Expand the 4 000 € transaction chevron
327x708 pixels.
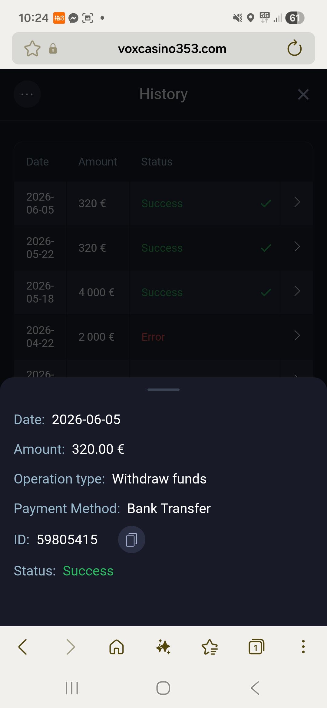click(297, 291)
